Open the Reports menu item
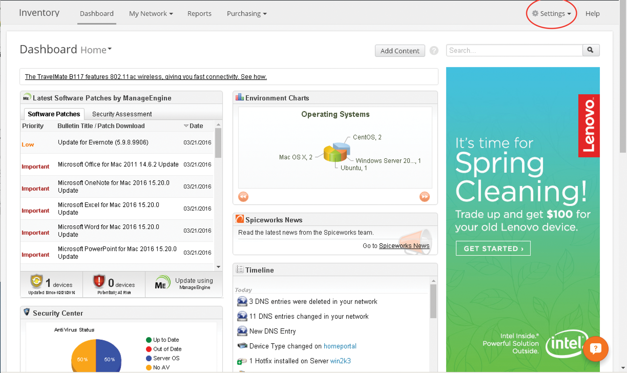627x373 pixels. (x=199, y=14)
